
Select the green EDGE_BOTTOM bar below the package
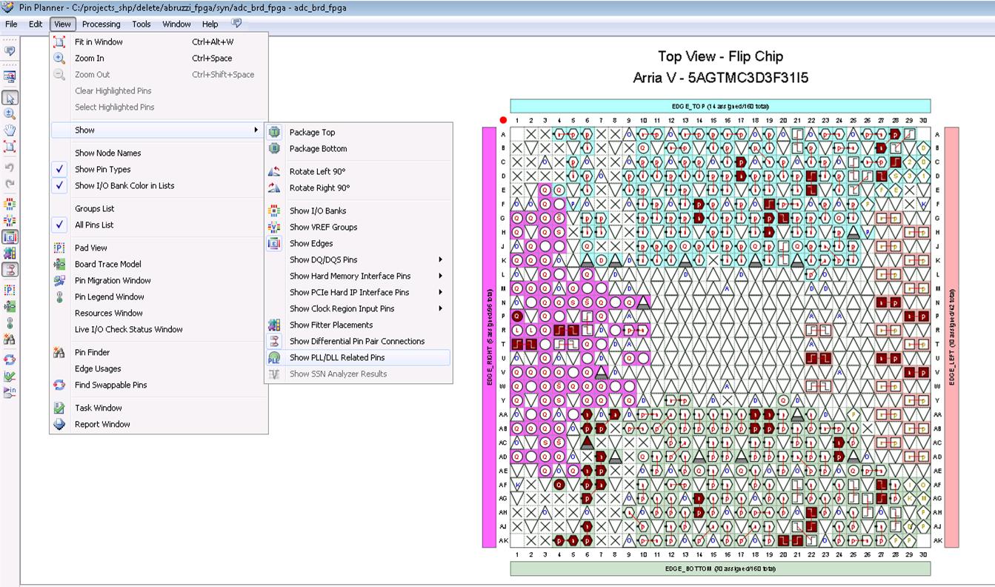point(720,568)
